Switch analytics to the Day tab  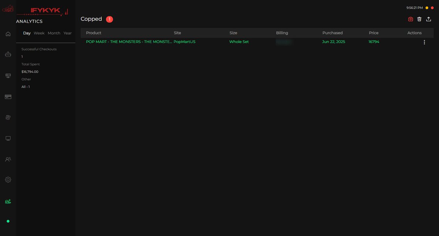click(27, 33)
